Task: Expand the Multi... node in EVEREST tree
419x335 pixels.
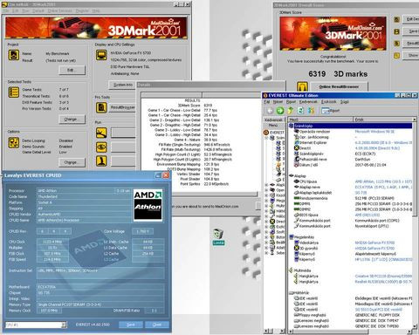Action: (266, 206)
